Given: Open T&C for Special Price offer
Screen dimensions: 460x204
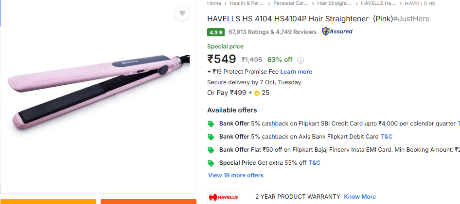Looking at the screenshot, I should click(315, 163).
